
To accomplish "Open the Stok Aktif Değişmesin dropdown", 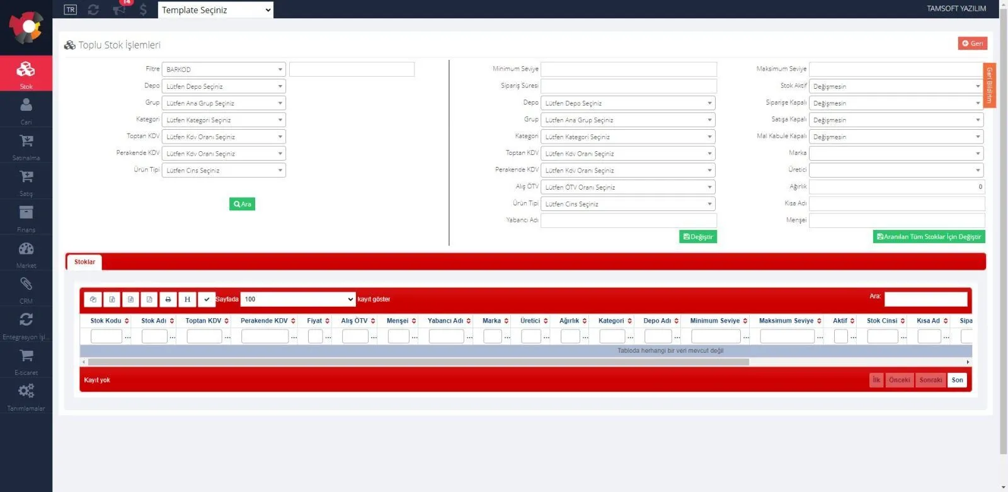I will click(896, 86).
